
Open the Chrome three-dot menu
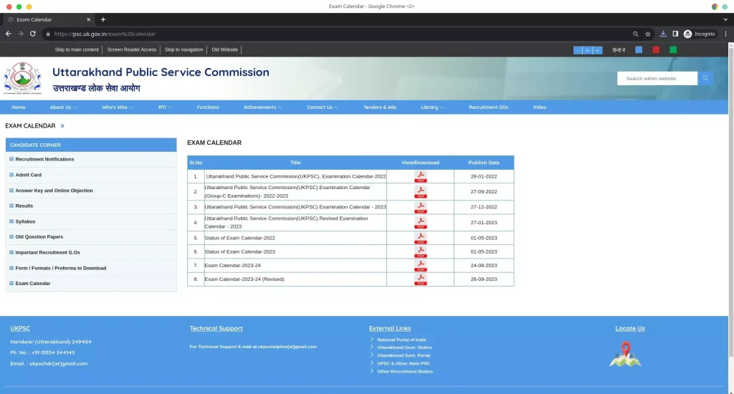(725, 34)
